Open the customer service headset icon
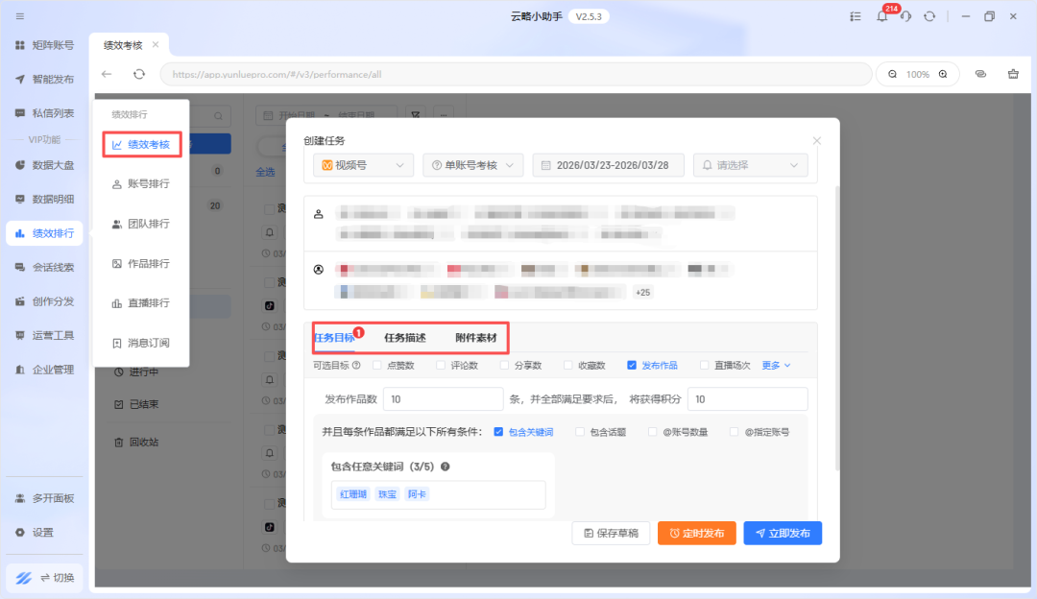Image resolution: width=1037 pixels, height=599 pixels. click(x=904, y=16)
